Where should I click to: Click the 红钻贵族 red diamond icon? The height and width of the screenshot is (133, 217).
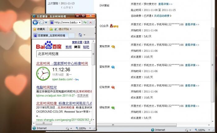[113, 87]
